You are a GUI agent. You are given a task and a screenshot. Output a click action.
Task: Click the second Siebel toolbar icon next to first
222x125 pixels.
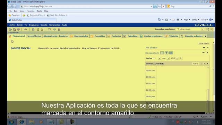[x=14, y=29]
